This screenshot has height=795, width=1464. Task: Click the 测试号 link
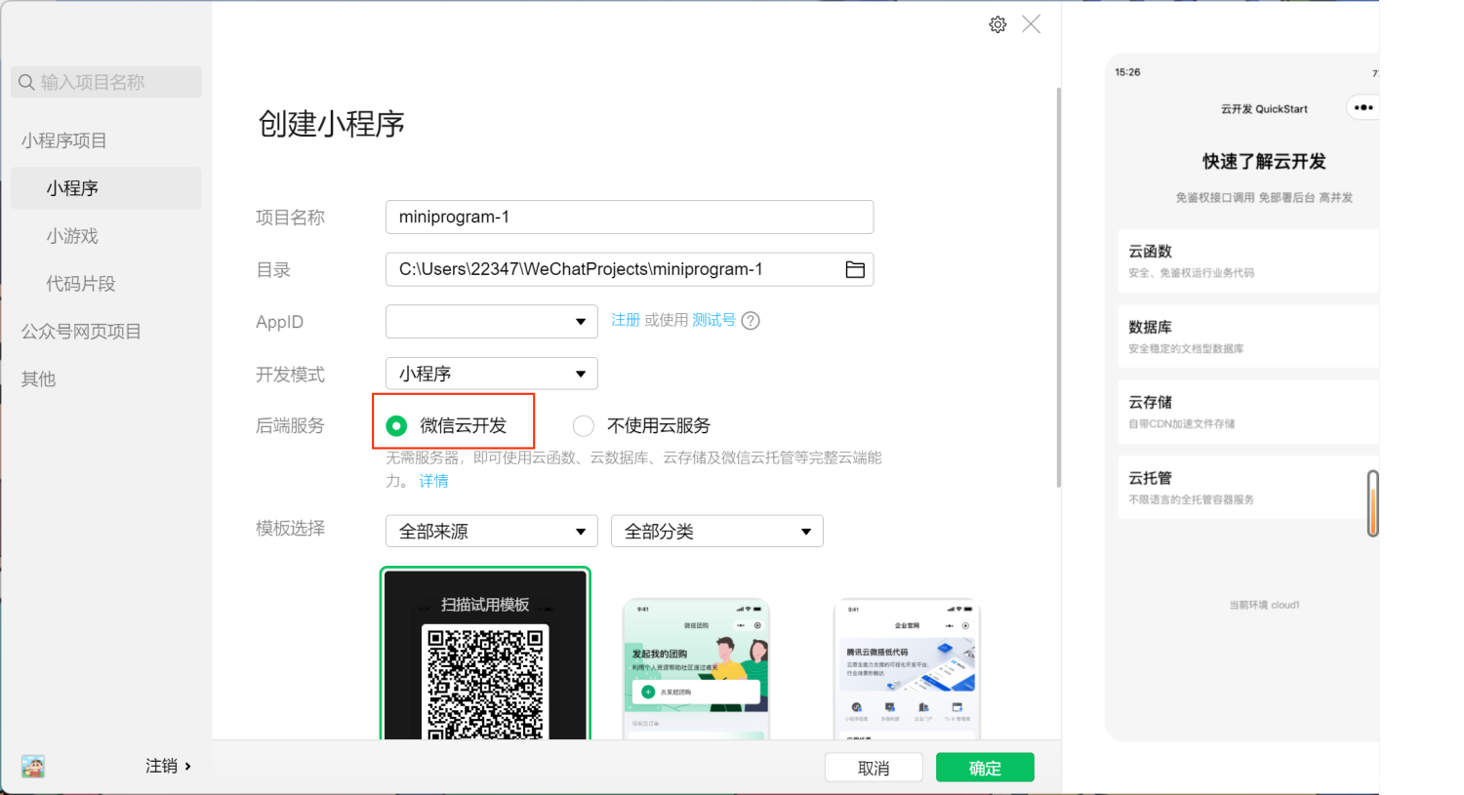click(x=713, y=320)
